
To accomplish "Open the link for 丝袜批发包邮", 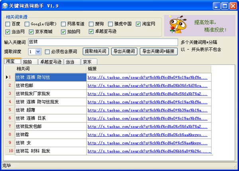I will [x=147, y=127].
